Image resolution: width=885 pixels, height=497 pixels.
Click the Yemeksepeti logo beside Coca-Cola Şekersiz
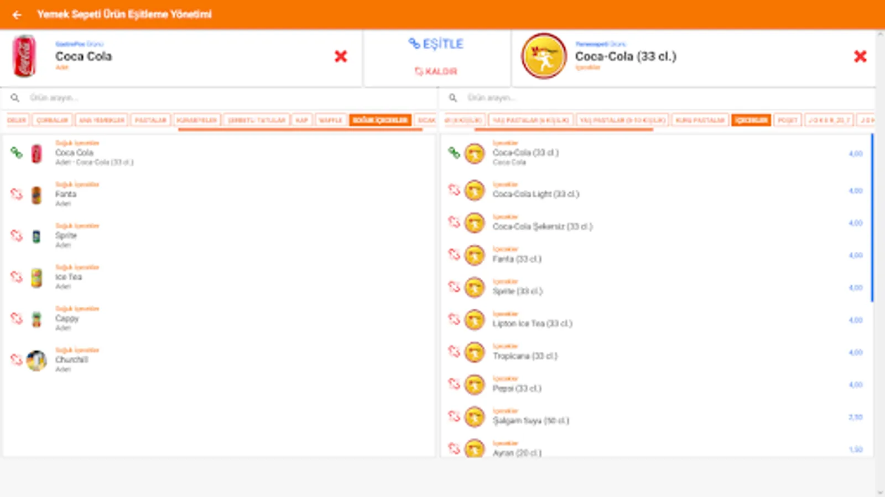(x=475, y=223)
